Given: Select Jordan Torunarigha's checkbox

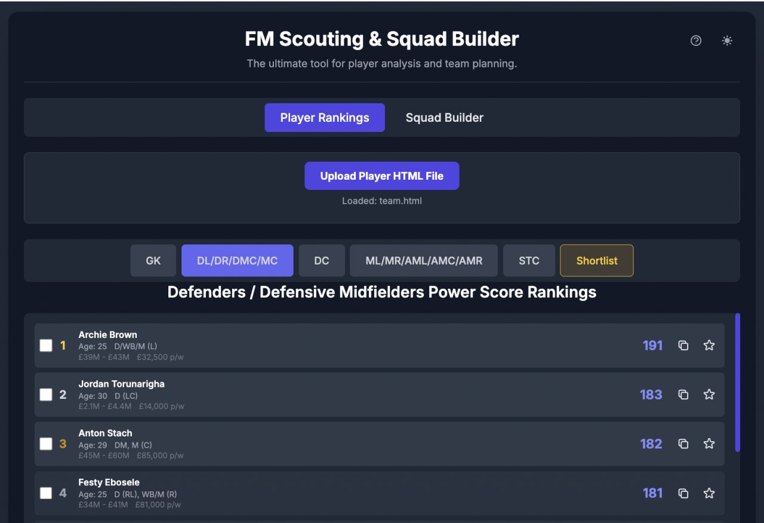Looking at the screenshot, I should click(46, 395).
